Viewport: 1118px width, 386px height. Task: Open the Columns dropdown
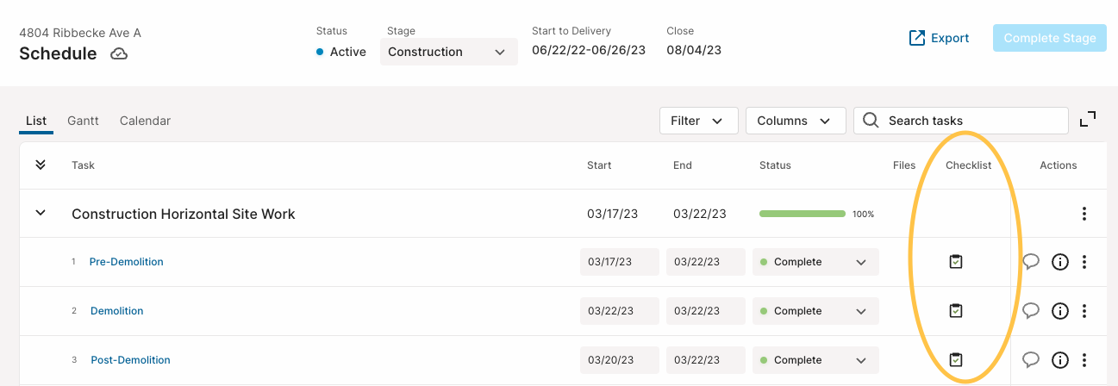coord(795,121)
